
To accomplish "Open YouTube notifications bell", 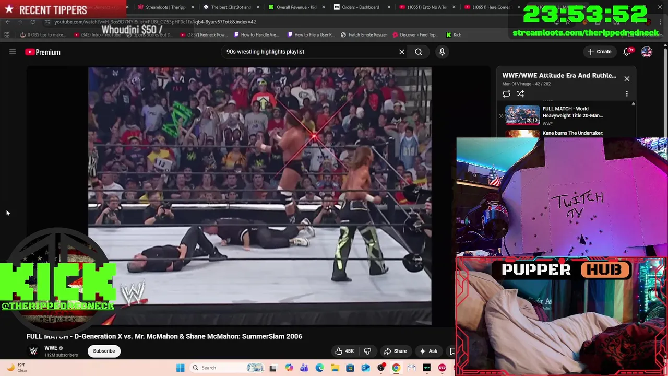I will point(628,52).
